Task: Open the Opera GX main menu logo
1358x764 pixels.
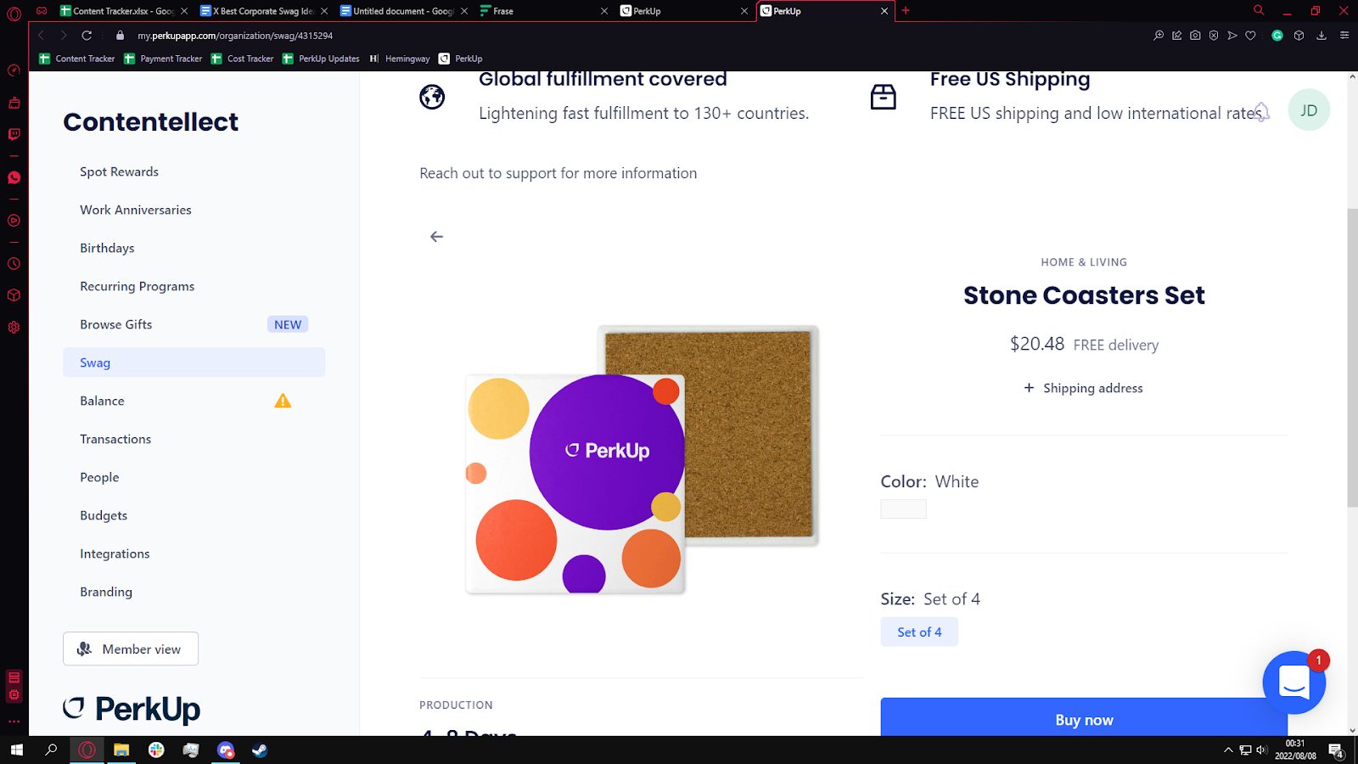Action: tap(14, 14)
